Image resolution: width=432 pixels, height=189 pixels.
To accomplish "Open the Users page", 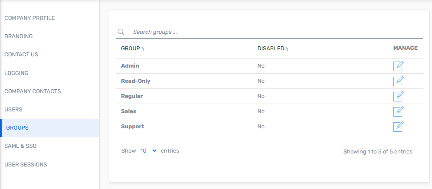I will pyautogui.click(x=13, y=110).
